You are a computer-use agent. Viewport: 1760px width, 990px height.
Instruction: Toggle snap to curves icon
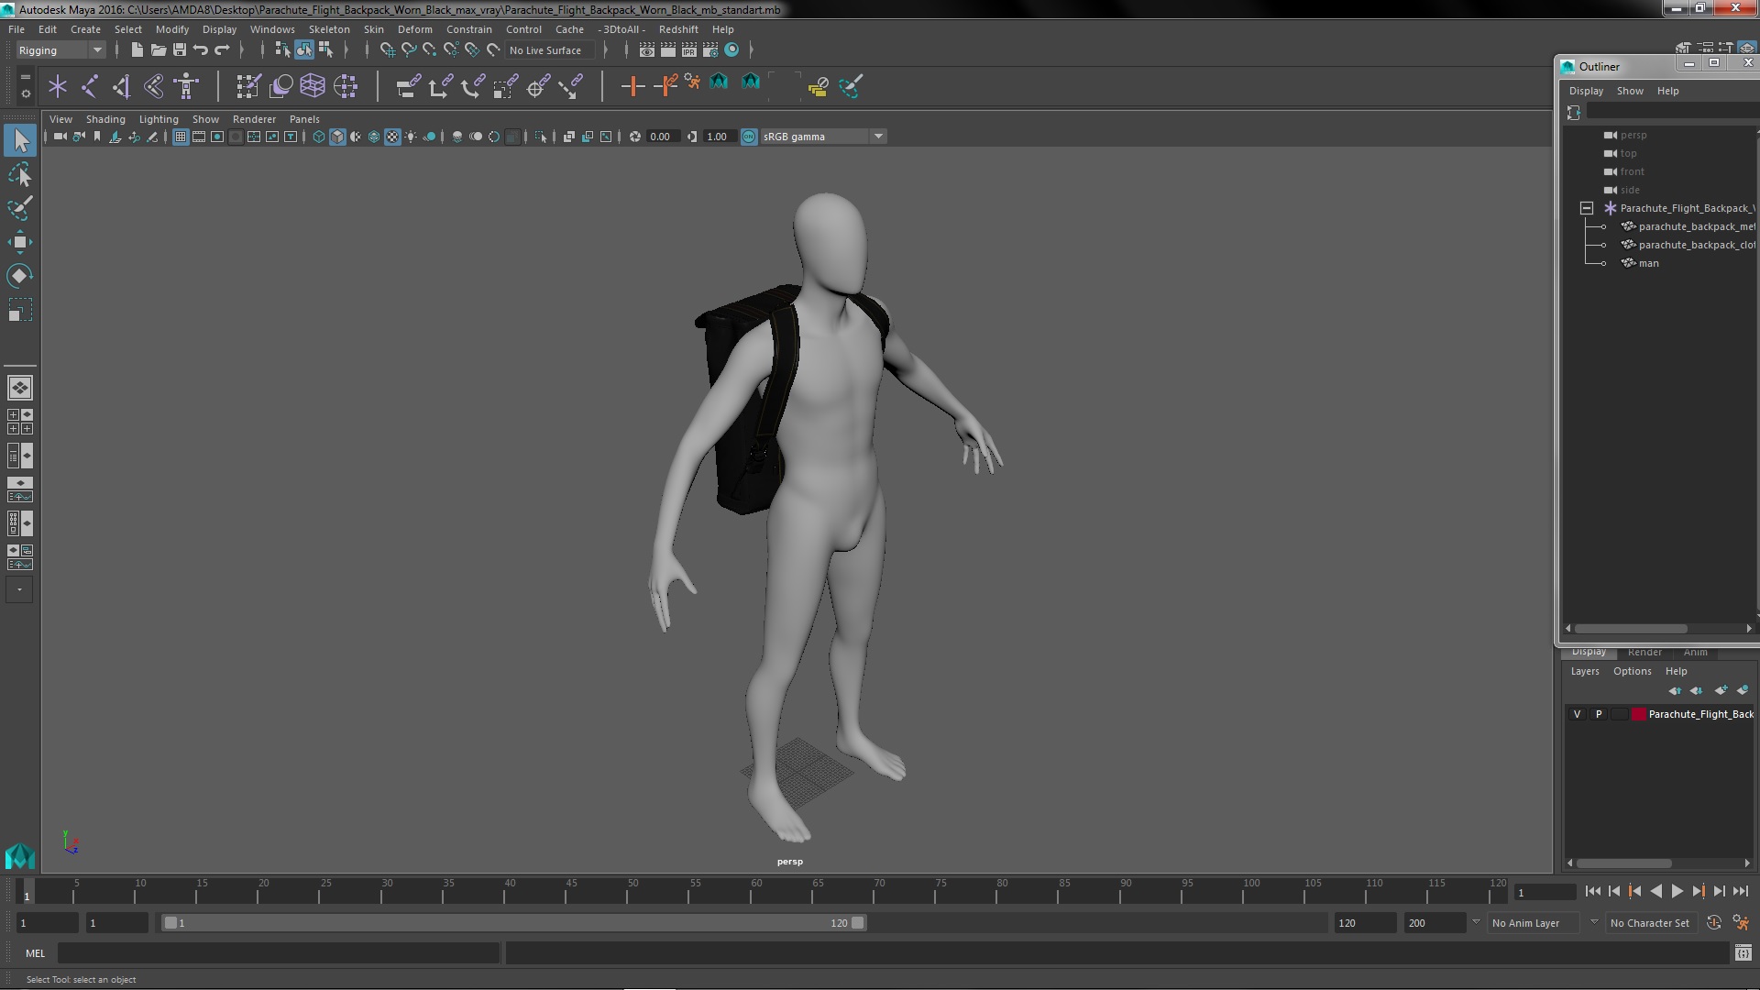409,50
